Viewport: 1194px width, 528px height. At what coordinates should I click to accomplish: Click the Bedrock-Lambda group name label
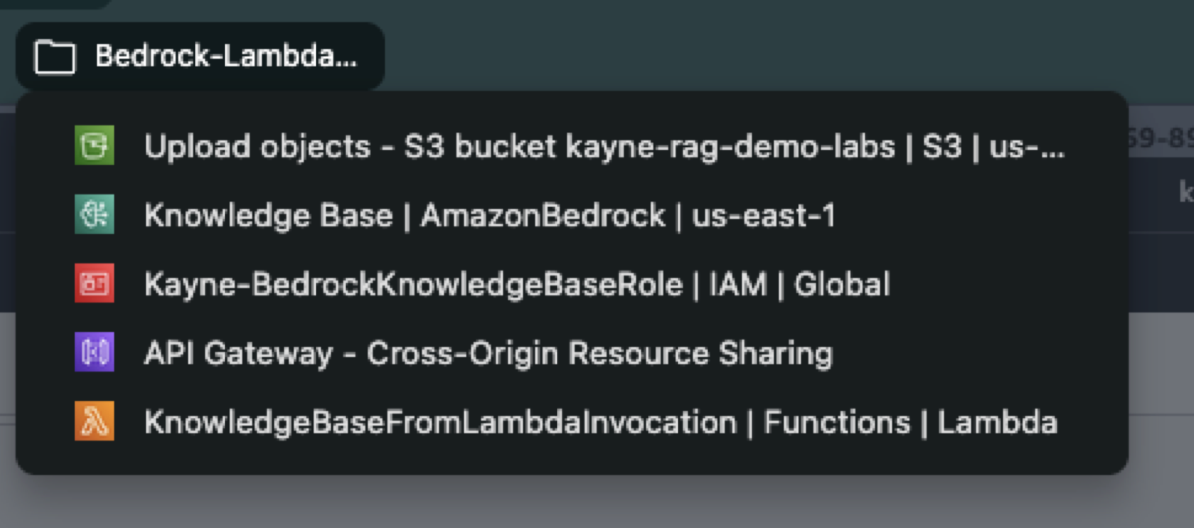click(x=226, y=57)
